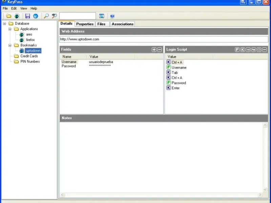Click the toolbar search text box

(x=78, y=16)
